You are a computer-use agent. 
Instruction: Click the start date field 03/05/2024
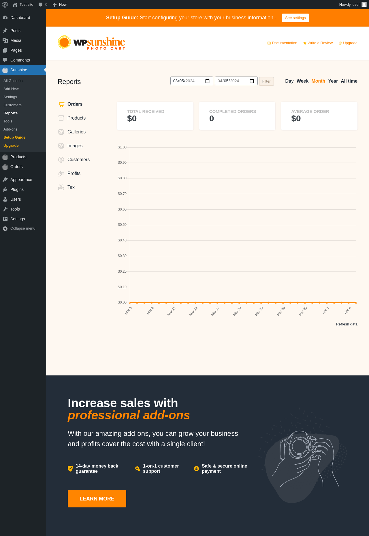192,81
